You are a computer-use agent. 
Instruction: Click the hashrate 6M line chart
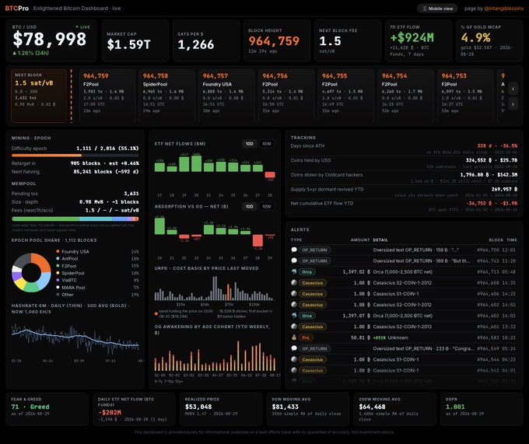point(75,340)
